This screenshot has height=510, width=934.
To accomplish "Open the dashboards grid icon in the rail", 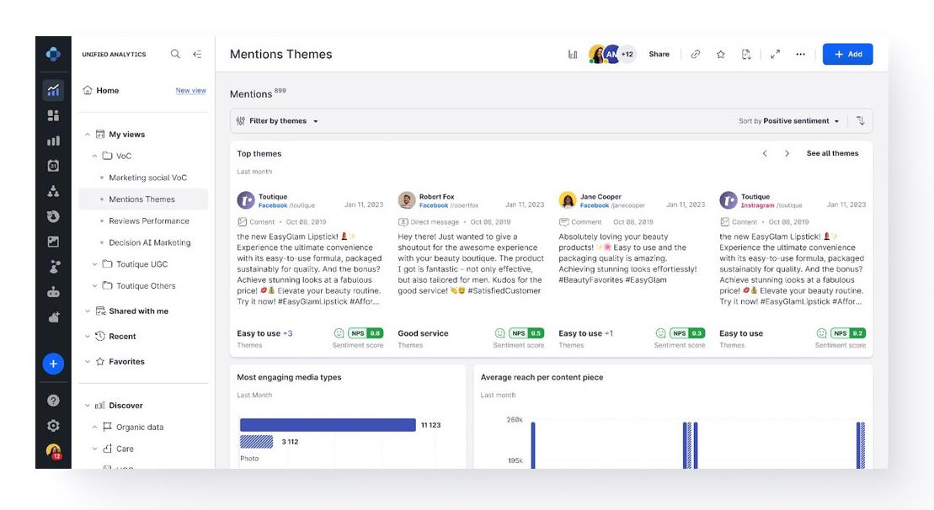I will 53,115.
